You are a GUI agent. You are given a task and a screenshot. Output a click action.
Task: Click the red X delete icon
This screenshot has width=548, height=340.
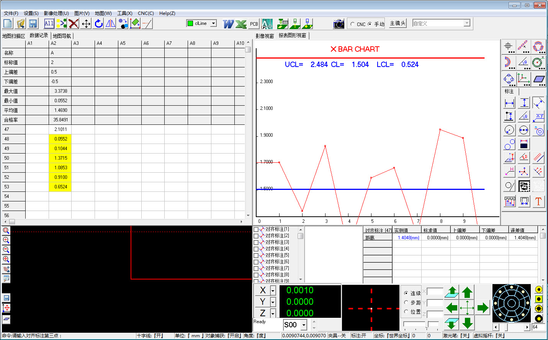pyautogui.click(x=74, y=24)
